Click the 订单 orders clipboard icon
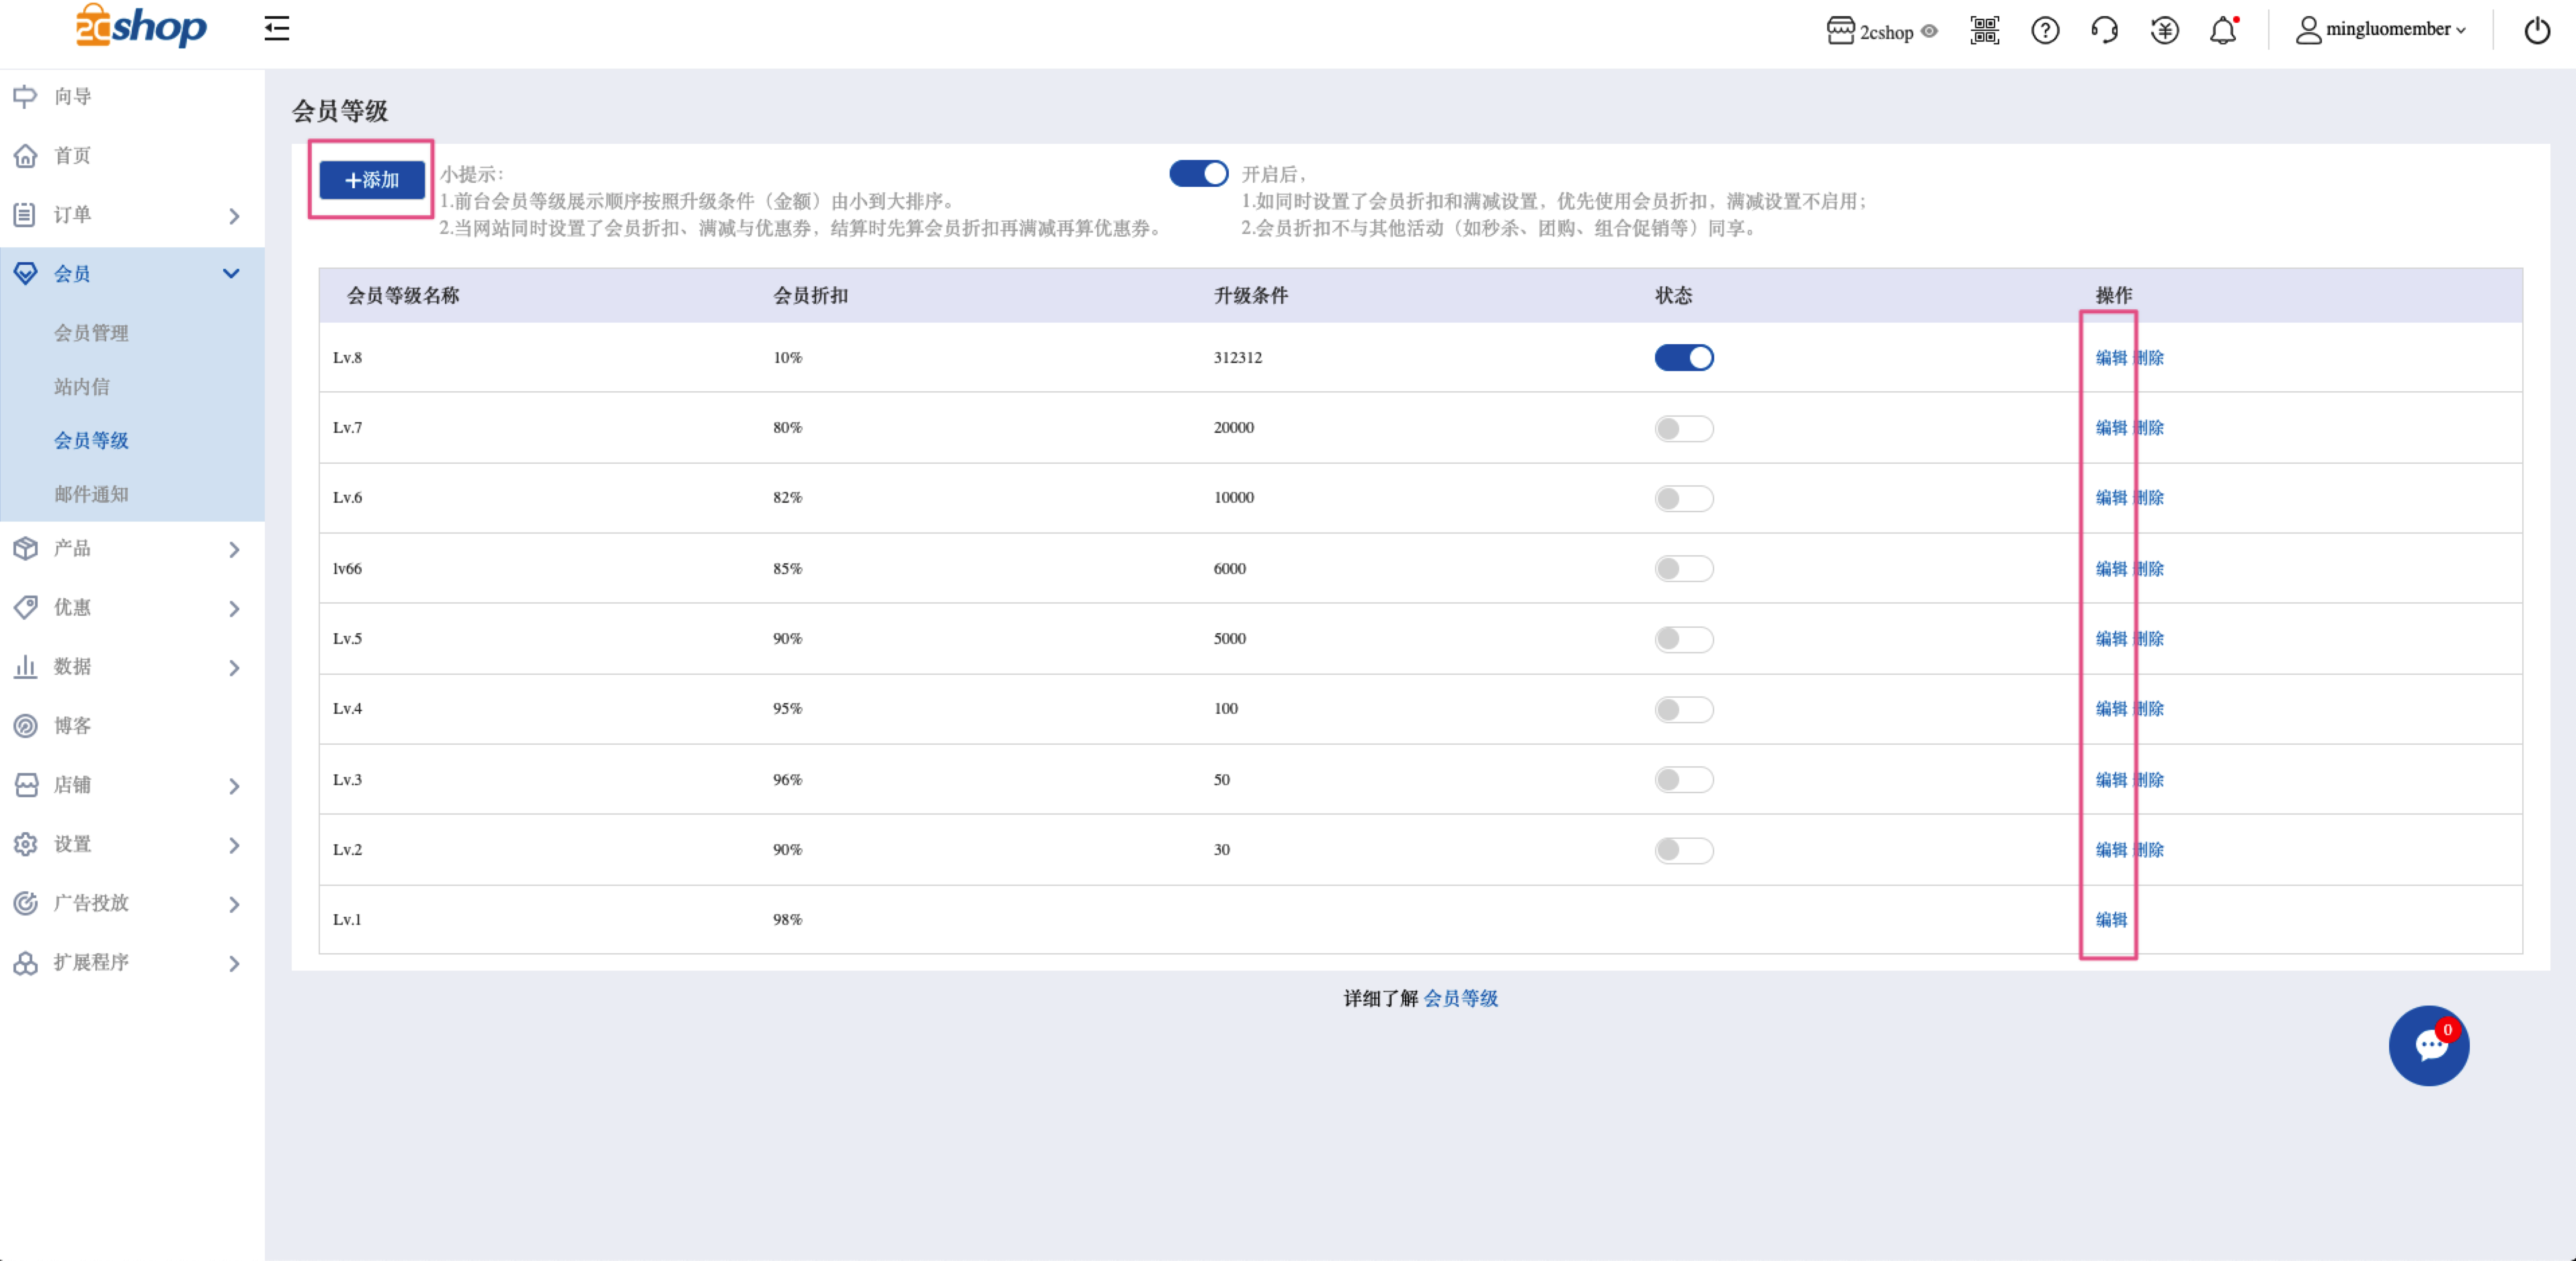 coord(25,215)
